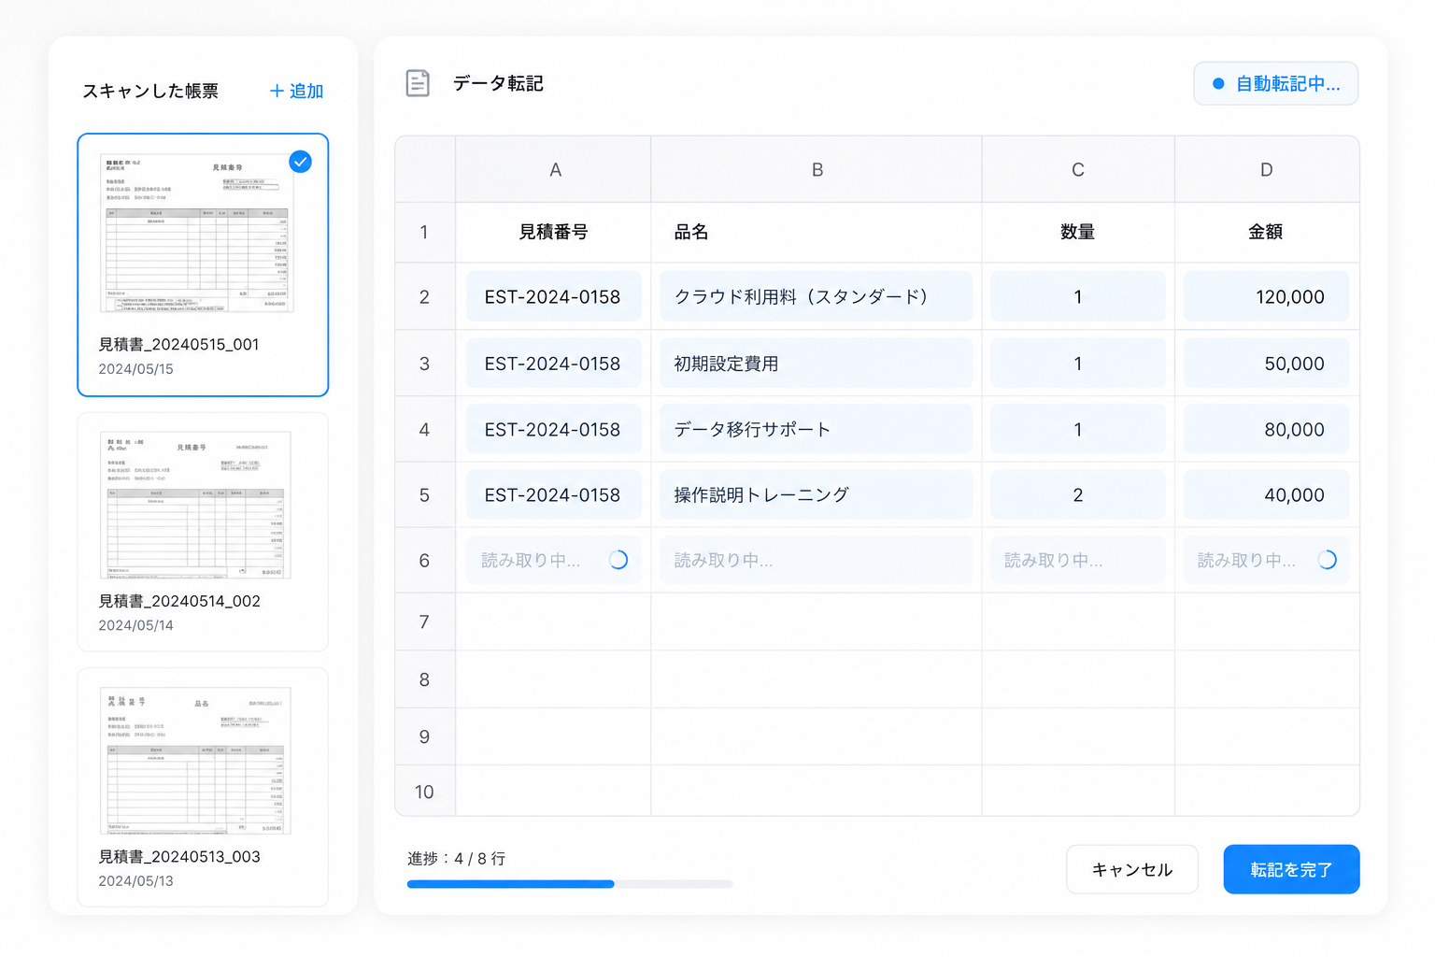The width and height of the screenshot is (1435, 957).
Task: Click the file name 見積書_20240513_003
Action: click(179, 857)
